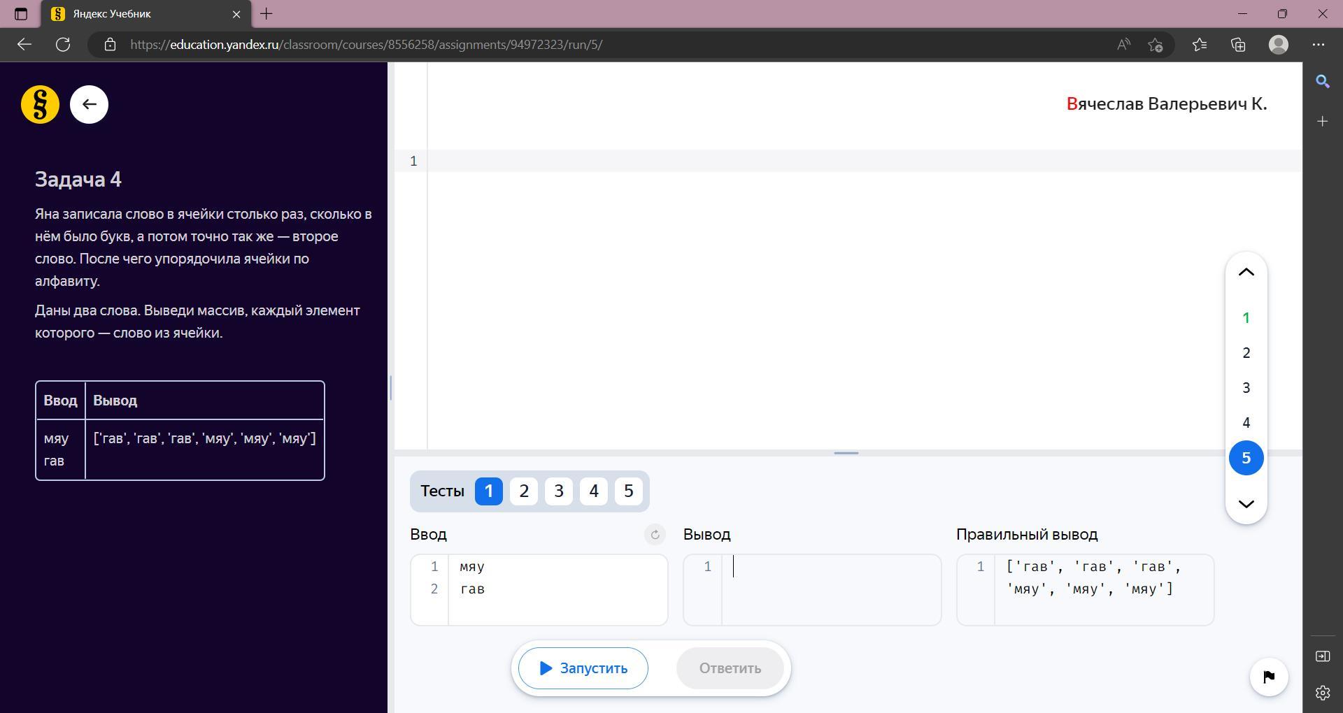Jump to task number 1 in navigator

point(1246,318)
